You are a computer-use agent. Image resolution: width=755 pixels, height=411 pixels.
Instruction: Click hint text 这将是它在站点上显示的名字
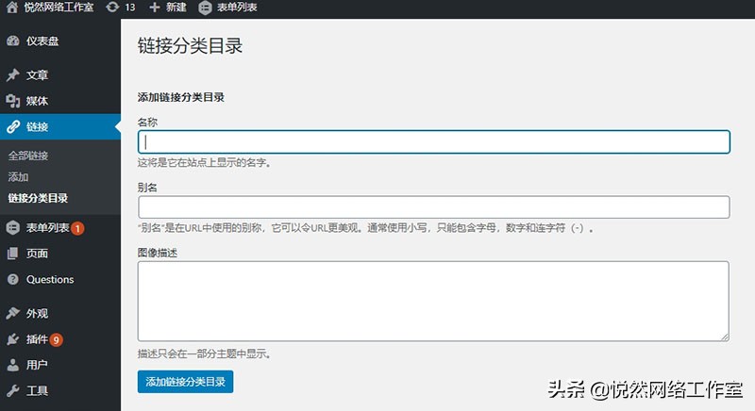tap(204, 162)
